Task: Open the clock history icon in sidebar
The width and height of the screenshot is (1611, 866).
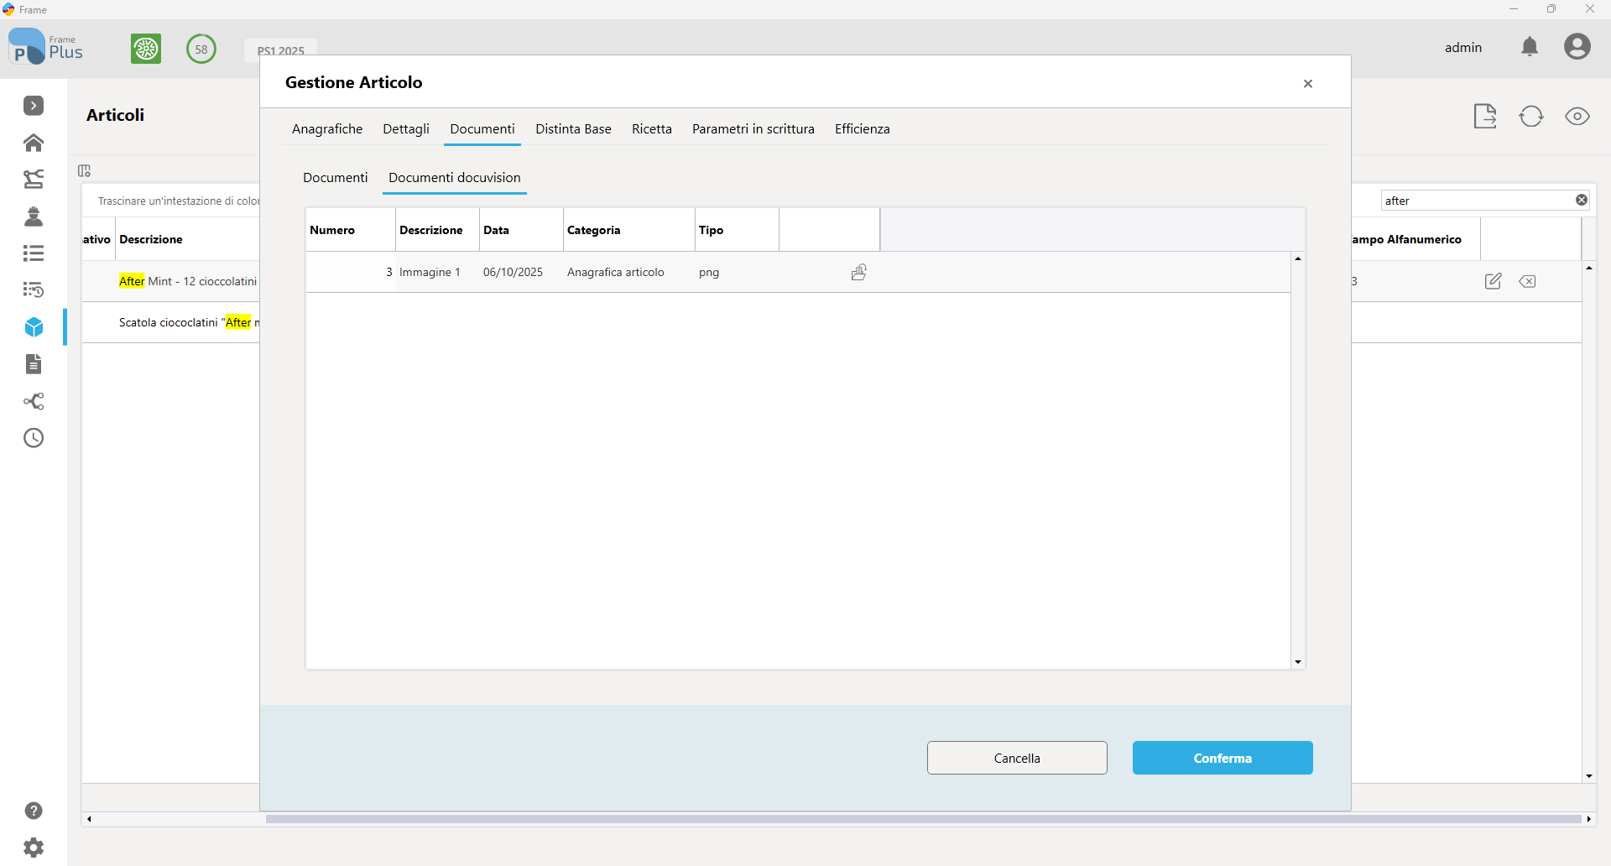Action: 34,438
